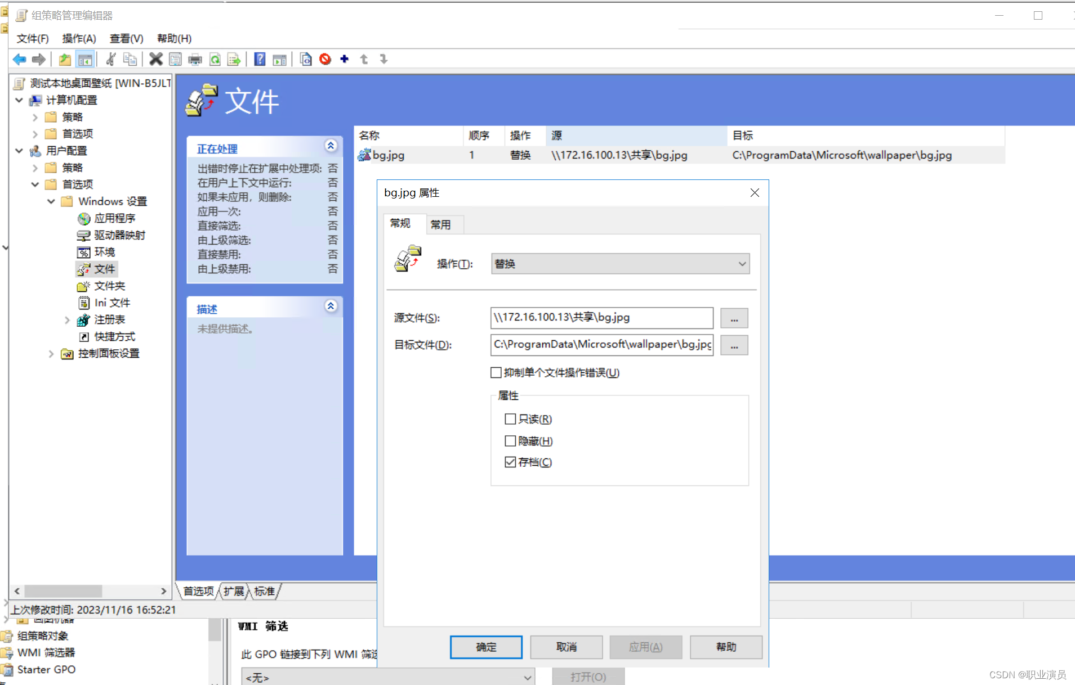
Task: Click the Help question mark toolbar icon
Action: click(260, 59)
